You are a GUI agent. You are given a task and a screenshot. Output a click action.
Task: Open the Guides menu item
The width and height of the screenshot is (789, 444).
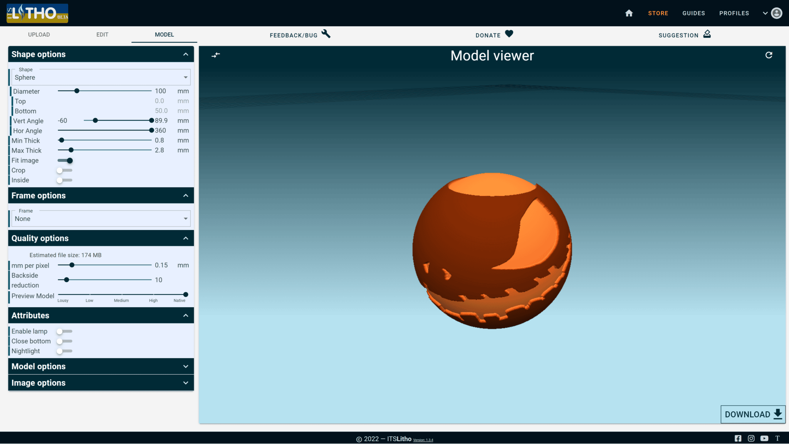[693, 13]
